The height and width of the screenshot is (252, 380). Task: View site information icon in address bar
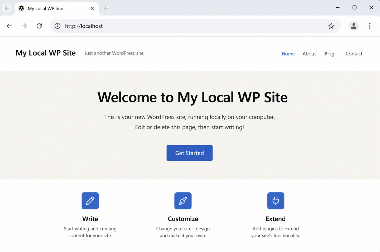pyautogui.click(x=57, y=26)
